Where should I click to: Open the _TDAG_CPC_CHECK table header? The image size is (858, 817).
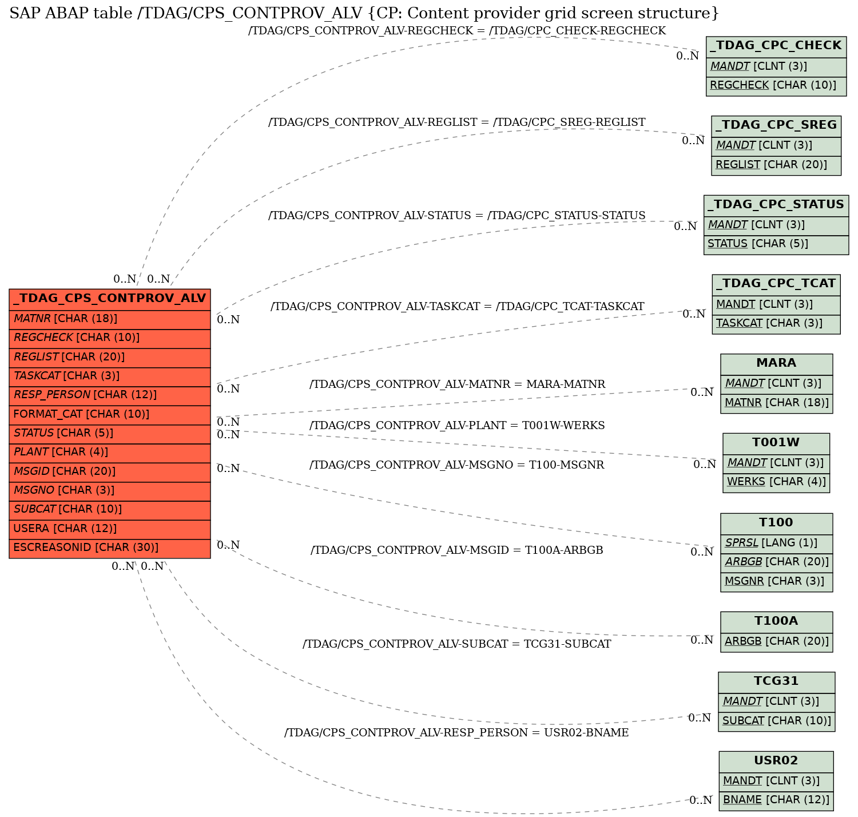pos(776,47)
